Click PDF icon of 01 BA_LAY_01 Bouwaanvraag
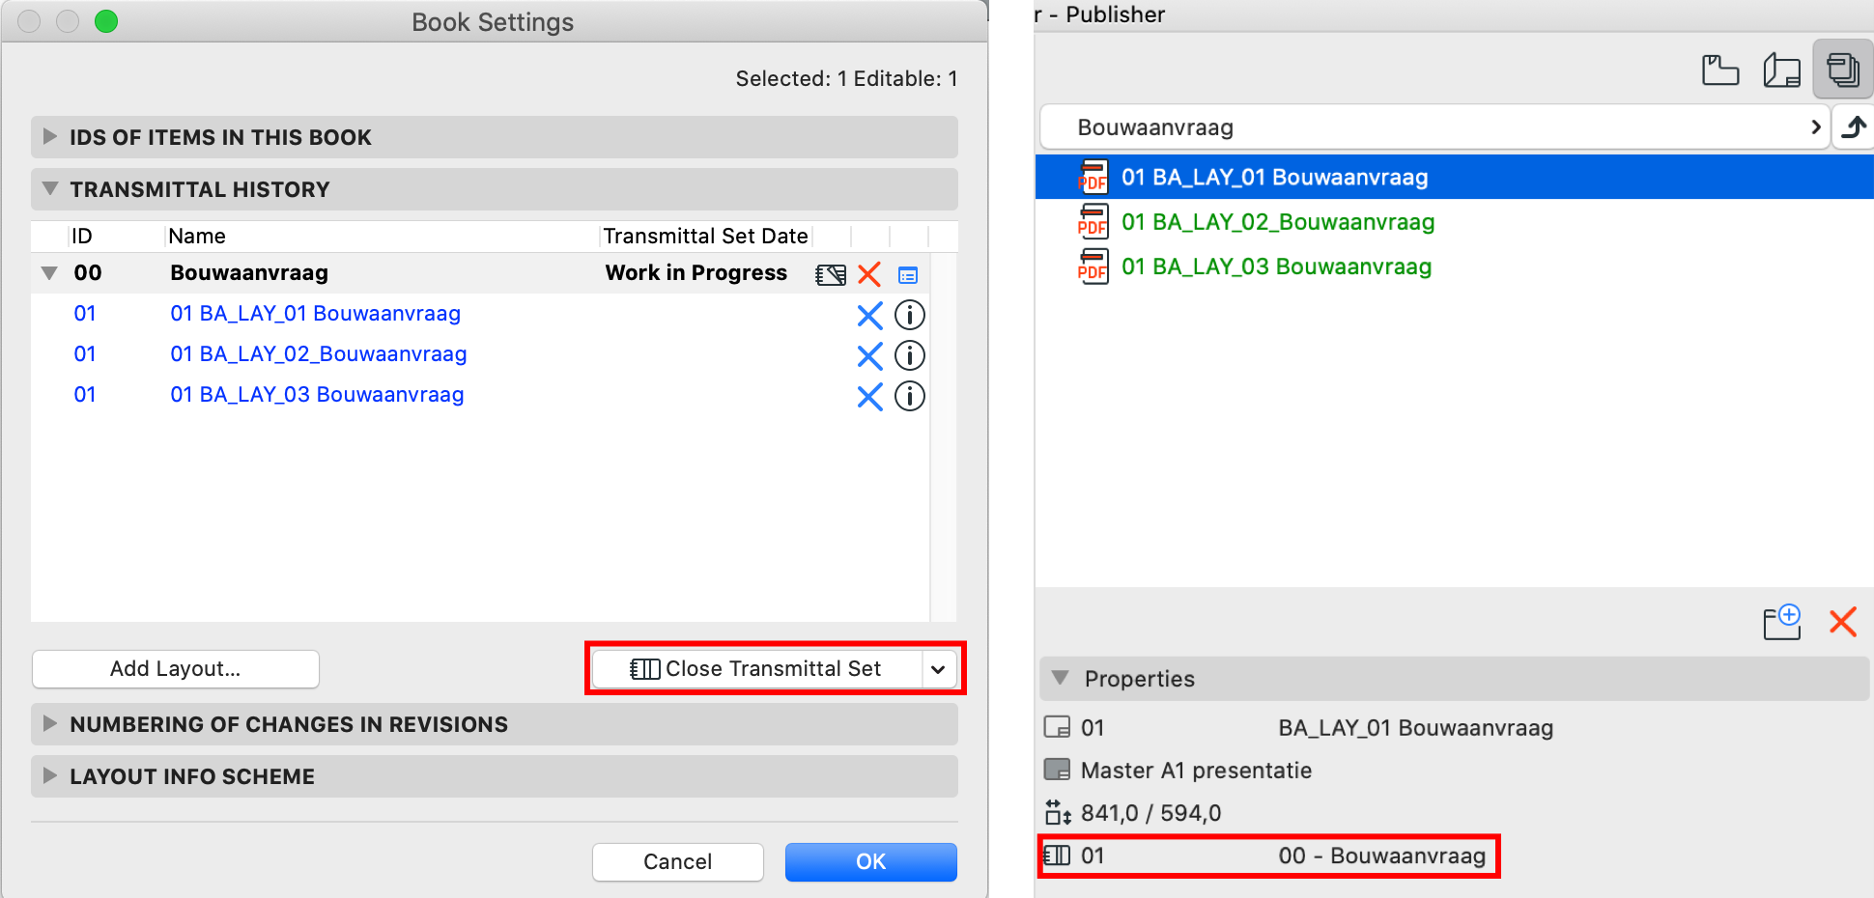Screen dimensions: 1874x898 pyautogui.click(x=1093, y=177)
